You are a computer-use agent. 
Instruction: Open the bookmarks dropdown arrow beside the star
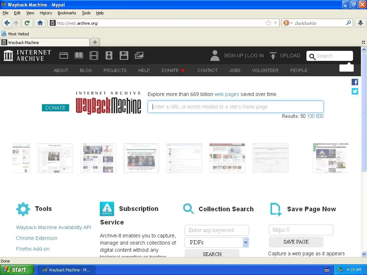click(x=276, y=23)
